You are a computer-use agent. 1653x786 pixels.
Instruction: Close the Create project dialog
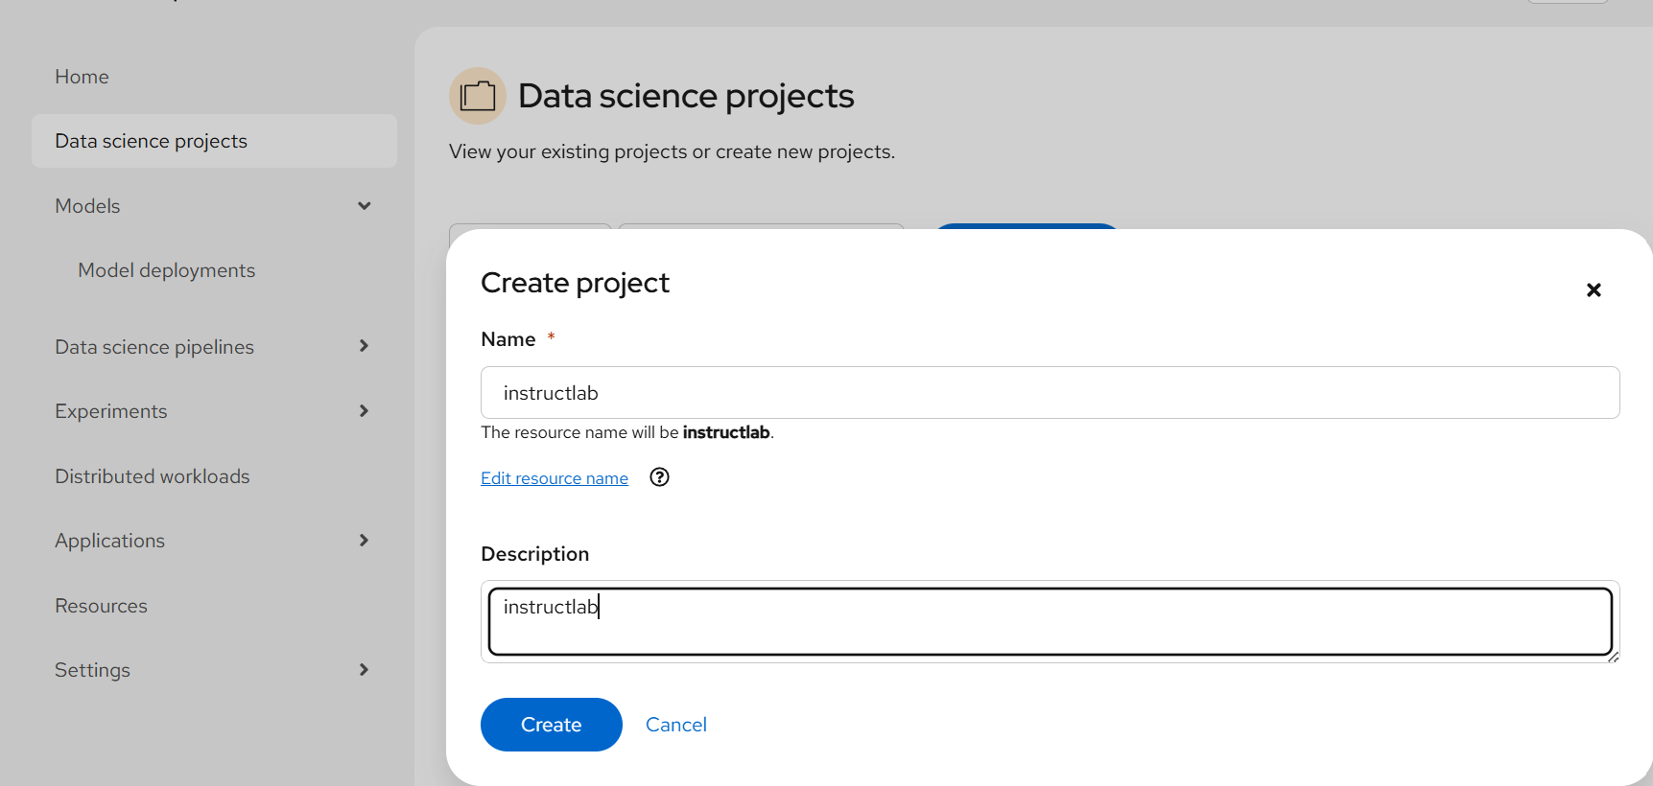(1594, 289)
